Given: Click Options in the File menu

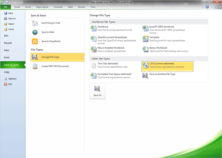Looking at the screenshot, I should tap(11, 79).
